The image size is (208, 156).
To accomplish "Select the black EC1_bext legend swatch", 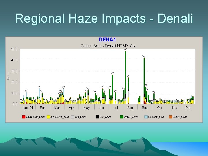I will [x=97, y=117].
